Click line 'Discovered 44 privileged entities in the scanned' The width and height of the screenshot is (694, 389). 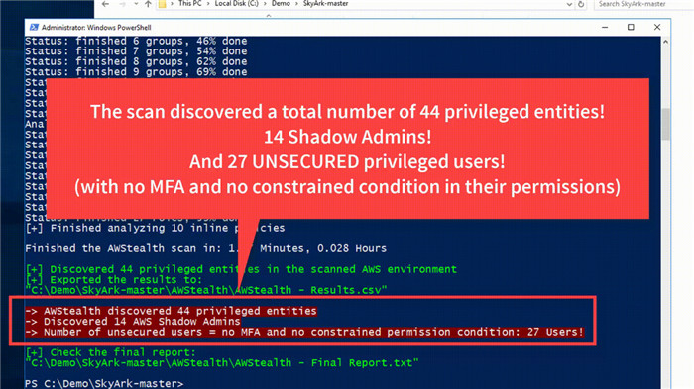[241, 269]
